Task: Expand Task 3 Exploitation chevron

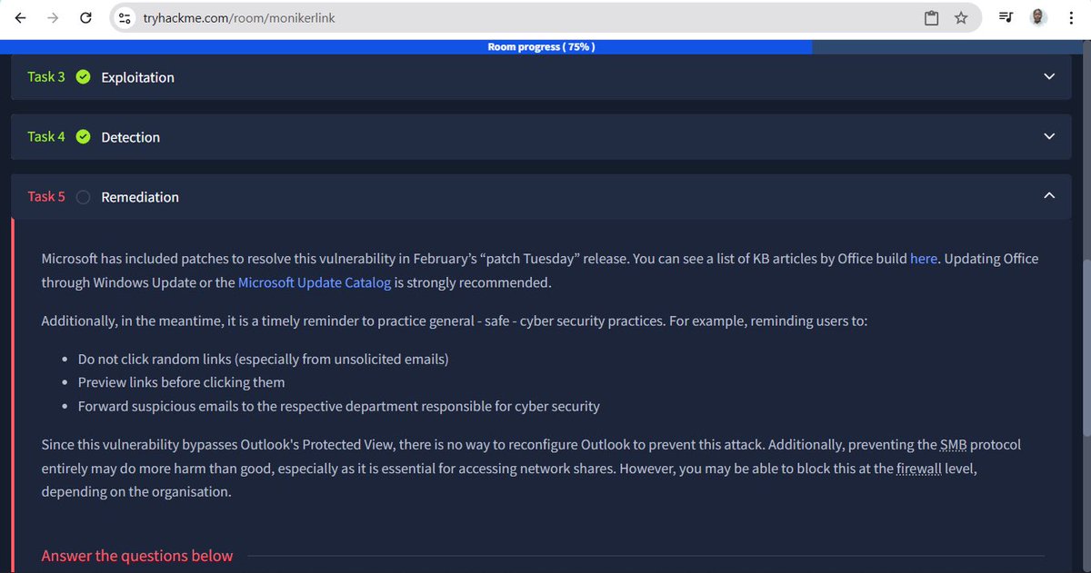Action: (1049, 77)
